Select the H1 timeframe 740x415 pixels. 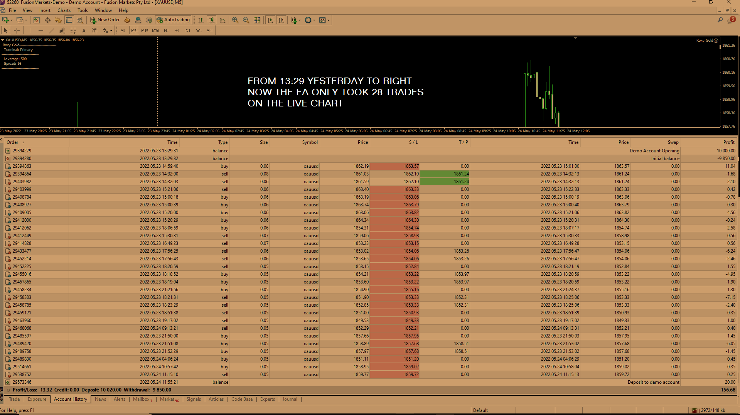point(166,31)
